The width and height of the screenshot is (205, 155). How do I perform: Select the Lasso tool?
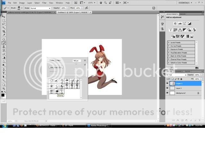click(4, 24)
